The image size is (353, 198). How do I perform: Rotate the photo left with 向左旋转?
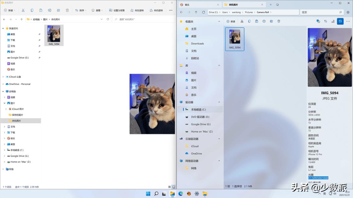tap(138, 10)
